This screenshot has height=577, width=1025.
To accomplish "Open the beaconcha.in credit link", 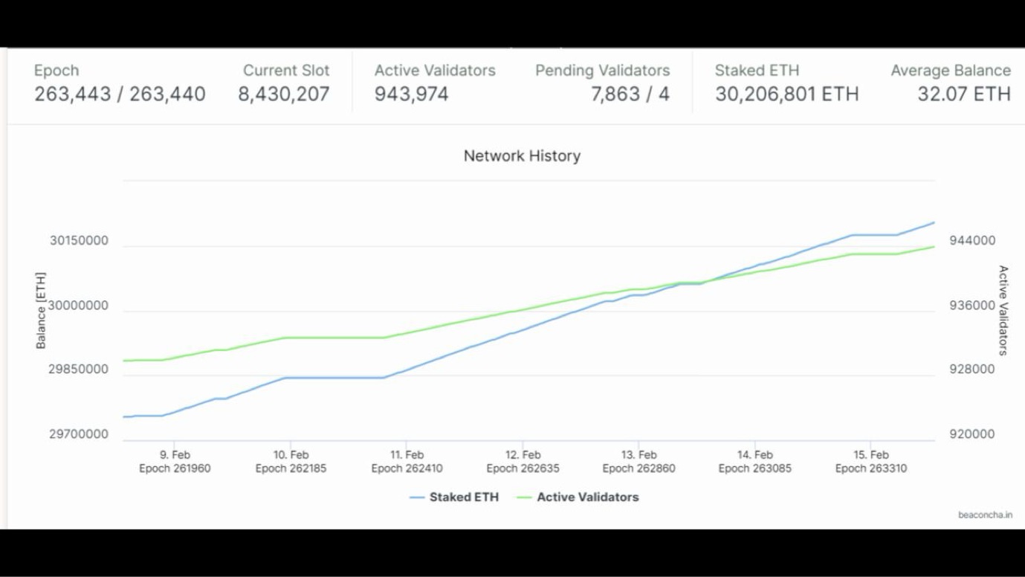I will coord(985,515).
